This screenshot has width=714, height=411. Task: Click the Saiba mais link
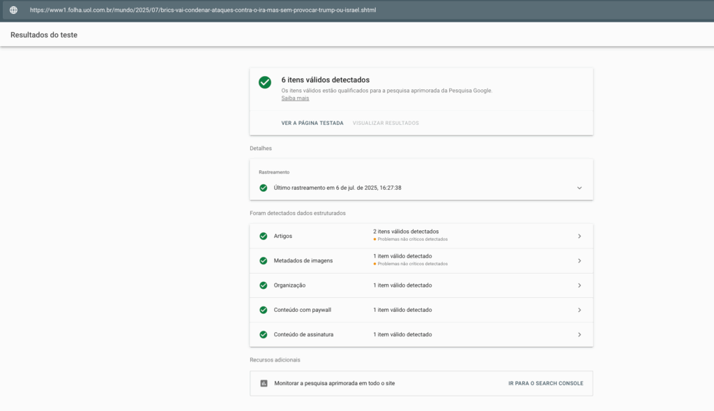tap(295, 98)
